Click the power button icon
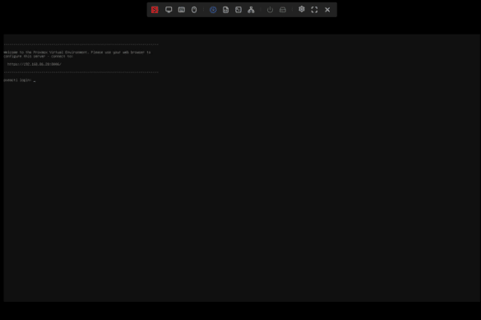The height and width of the screenshot is (320, 481). [270, 10]
